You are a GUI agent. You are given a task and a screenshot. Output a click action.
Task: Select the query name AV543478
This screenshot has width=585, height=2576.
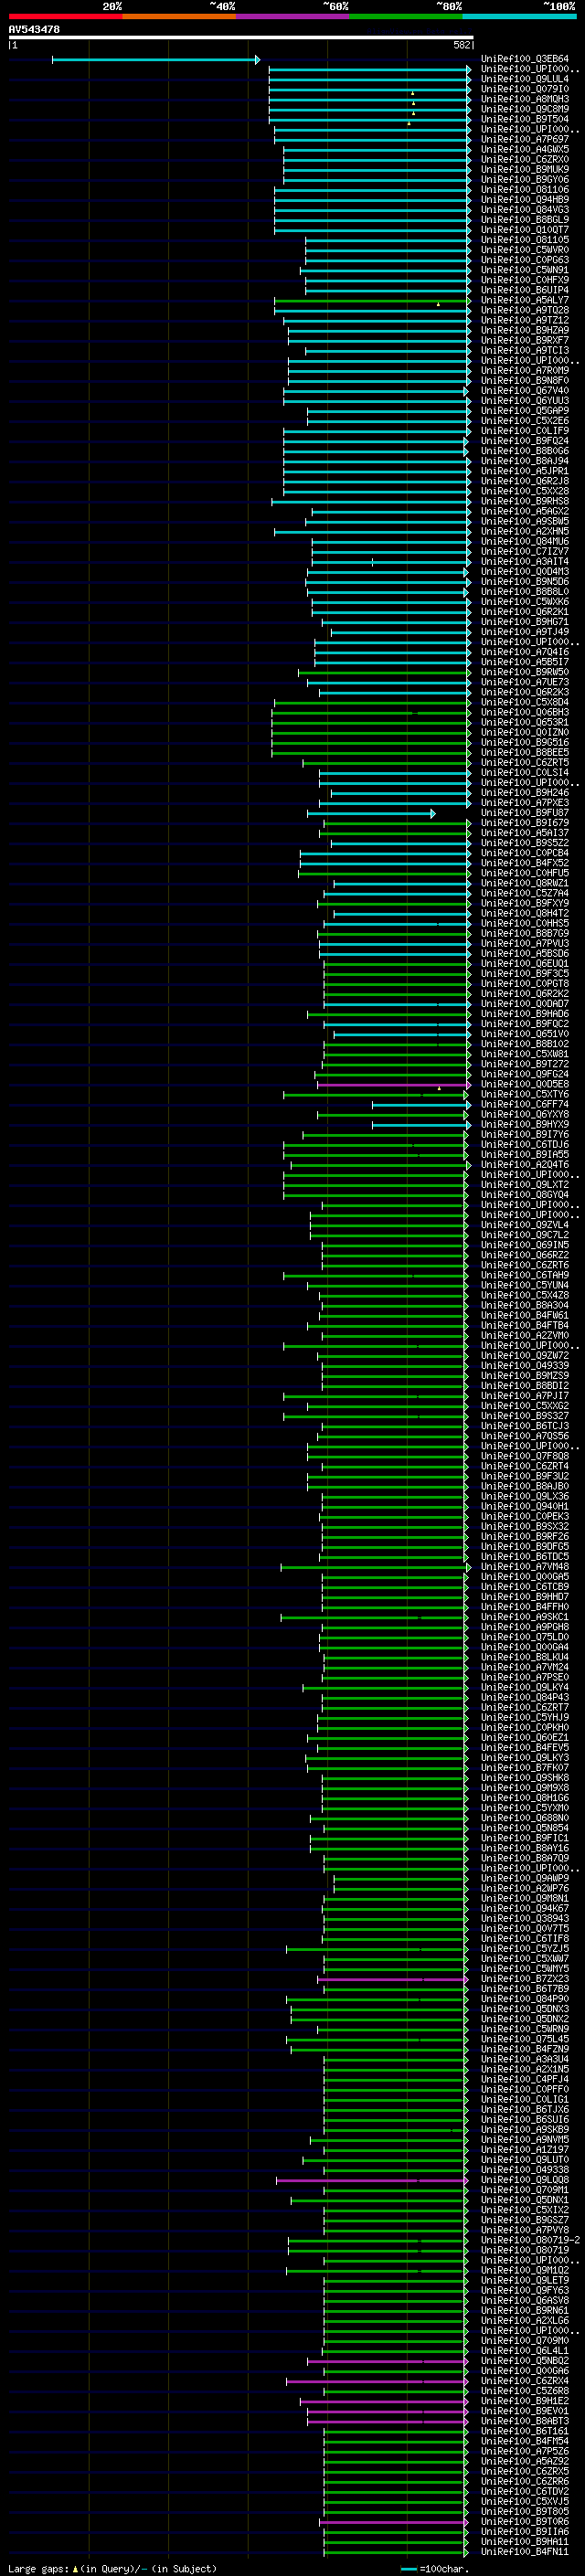point(34,30)
